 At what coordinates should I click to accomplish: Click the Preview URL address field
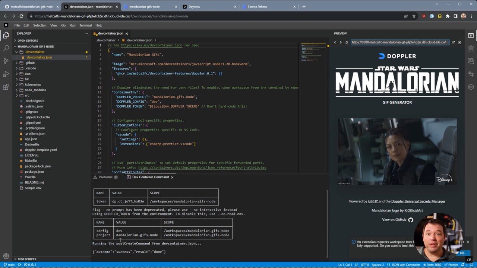pyautogui.click(x=400, y=42)
